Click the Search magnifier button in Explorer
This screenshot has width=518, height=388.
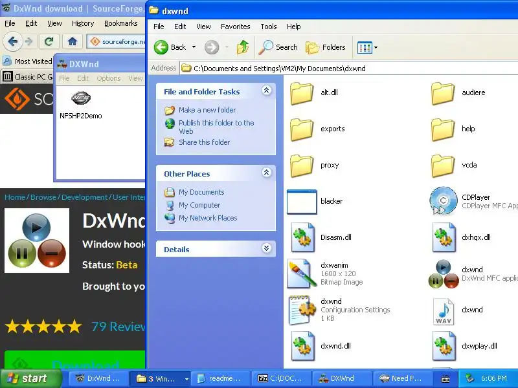coord(278,47)
